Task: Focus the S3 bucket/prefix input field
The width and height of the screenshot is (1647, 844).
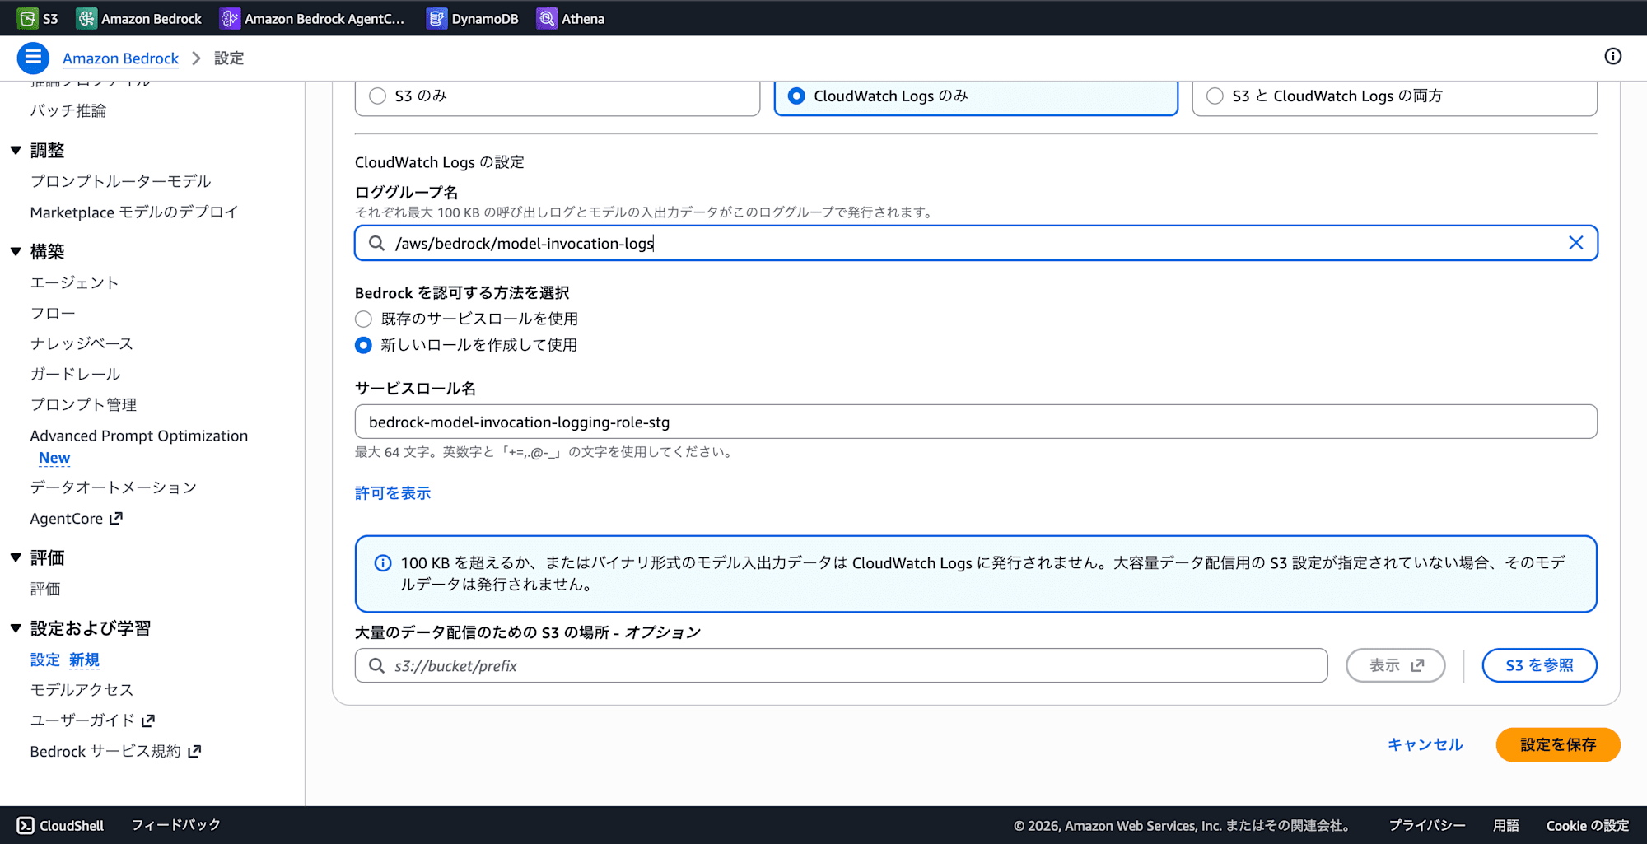Action: pos(841,665)
